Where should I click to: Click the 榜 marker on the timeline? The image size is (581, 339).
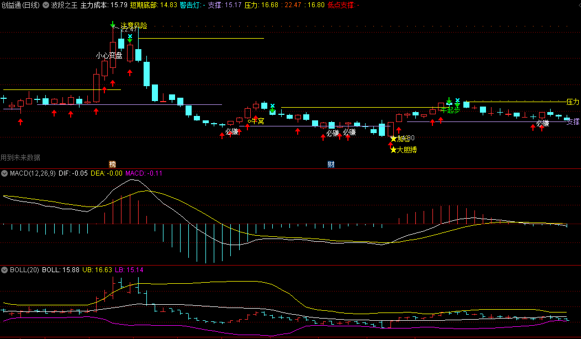(112, 165)
